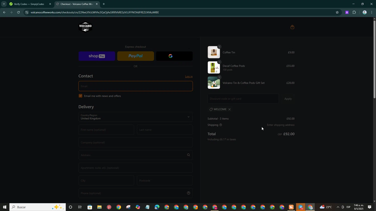Click the City field
This screenshot has height=211, width=376.
click(106, 180)
